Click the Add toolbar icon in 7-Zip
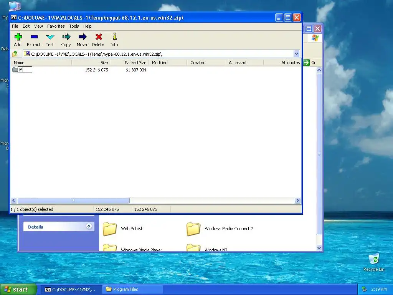 [18, 40]
